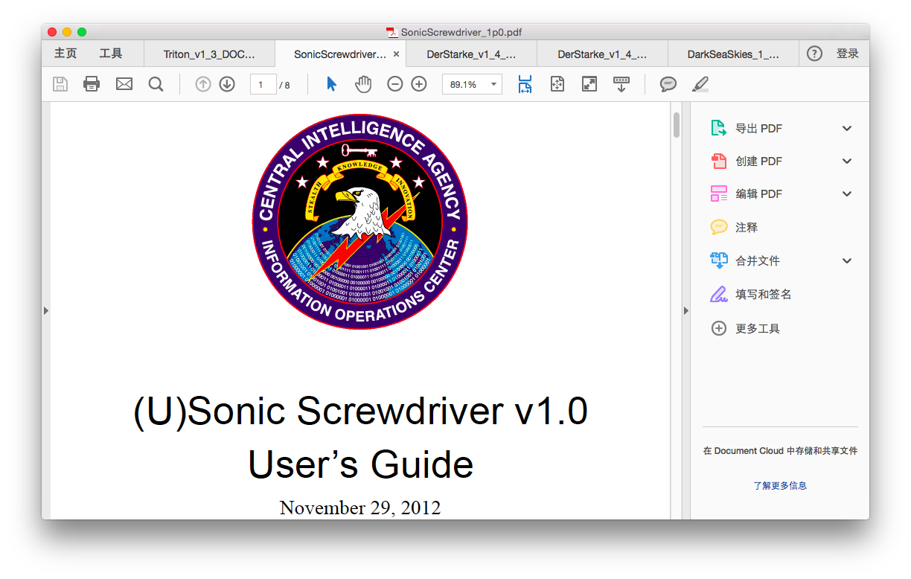911x579 pixels.
Task: Open help question mark icon
Action: [815, 54]
